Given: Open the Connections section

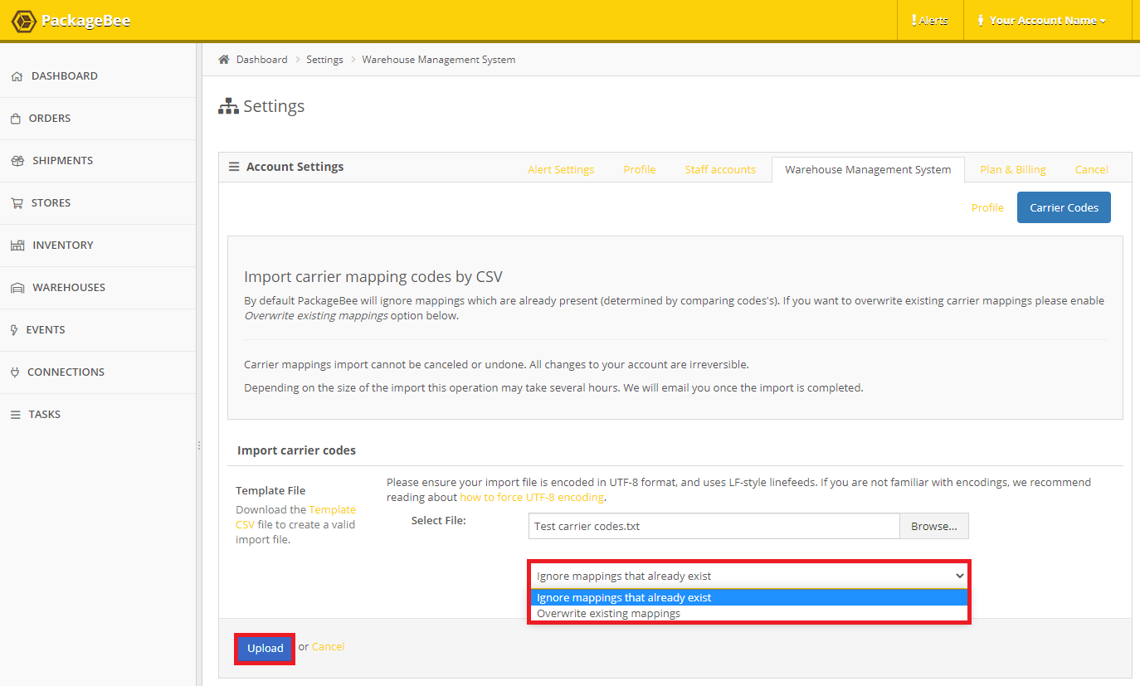Looking at the screenshot, I should click(66, 372).
